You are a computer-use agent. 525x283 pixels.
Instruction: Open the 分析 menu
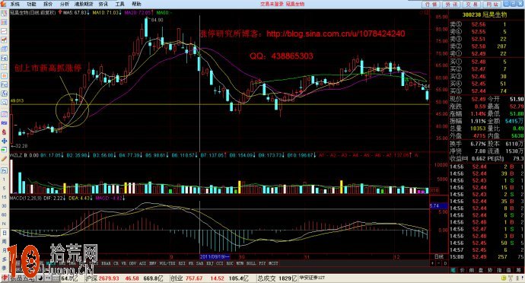coord(64,4)
